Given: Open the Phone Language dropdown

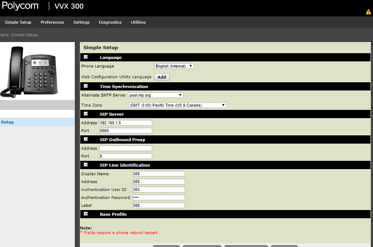Looking at the screenshot, I should [x=174, y=66].
